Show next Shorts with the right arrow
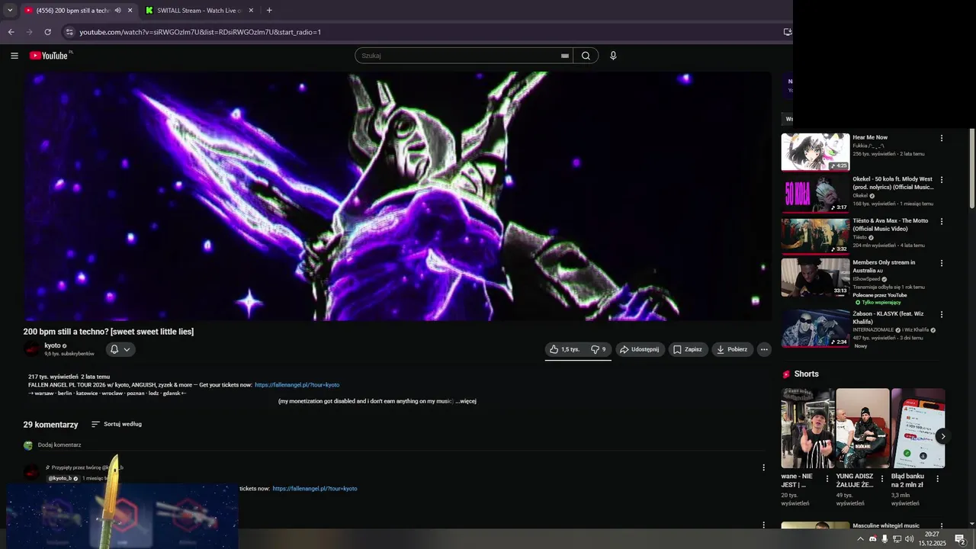Screen dimensions: 976x549 943,436
